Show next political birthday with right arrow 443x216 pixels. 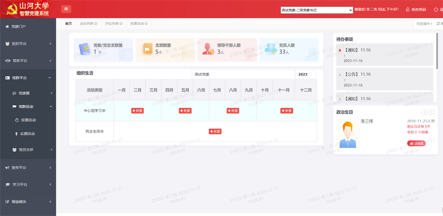[x=432, y=112]
